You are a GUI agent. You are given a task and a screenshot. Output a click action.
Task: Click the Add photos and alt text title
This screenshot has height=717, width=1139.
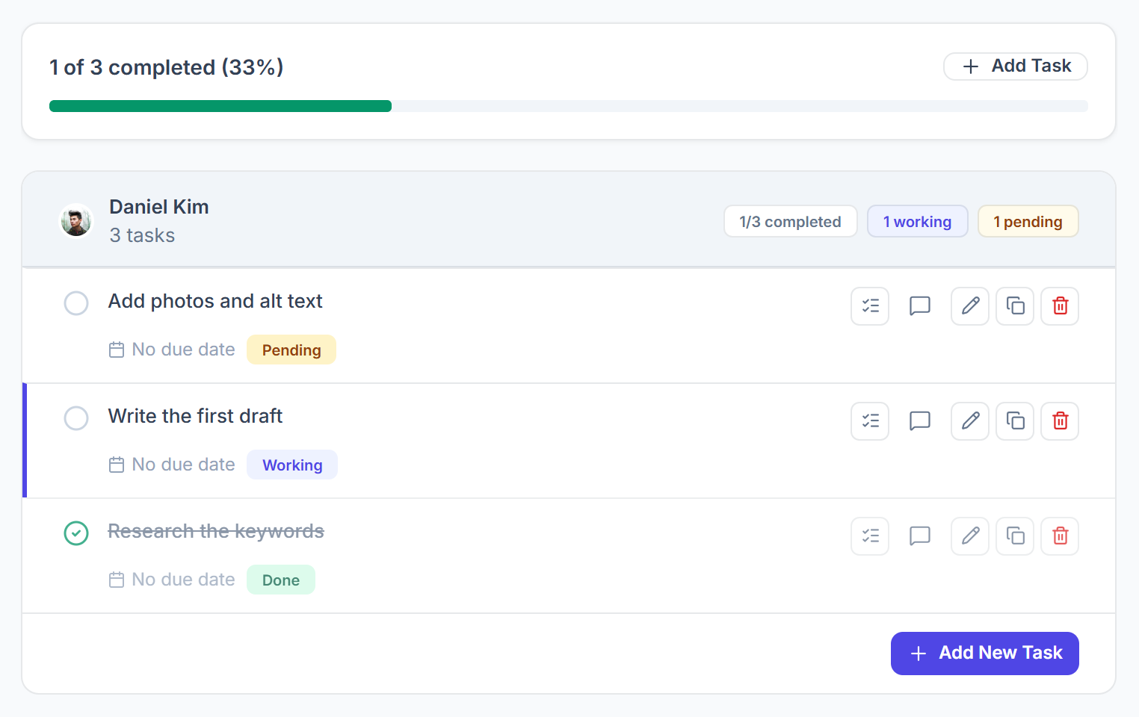coord(215,301)
